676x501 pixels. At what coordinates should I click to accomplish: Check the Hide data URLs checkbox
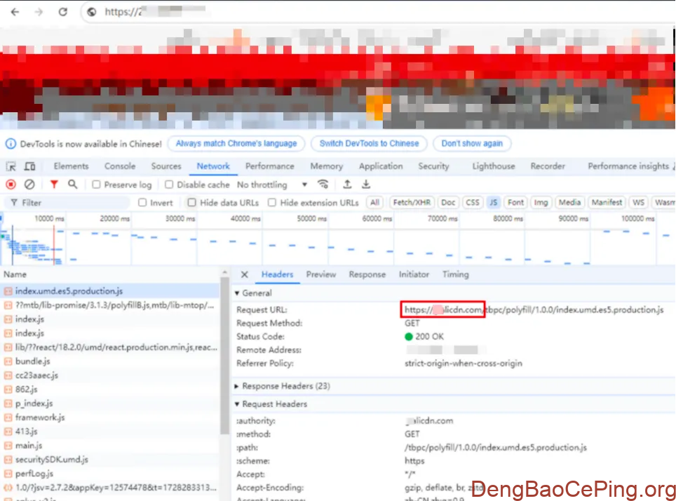click(x=192, y=203)
